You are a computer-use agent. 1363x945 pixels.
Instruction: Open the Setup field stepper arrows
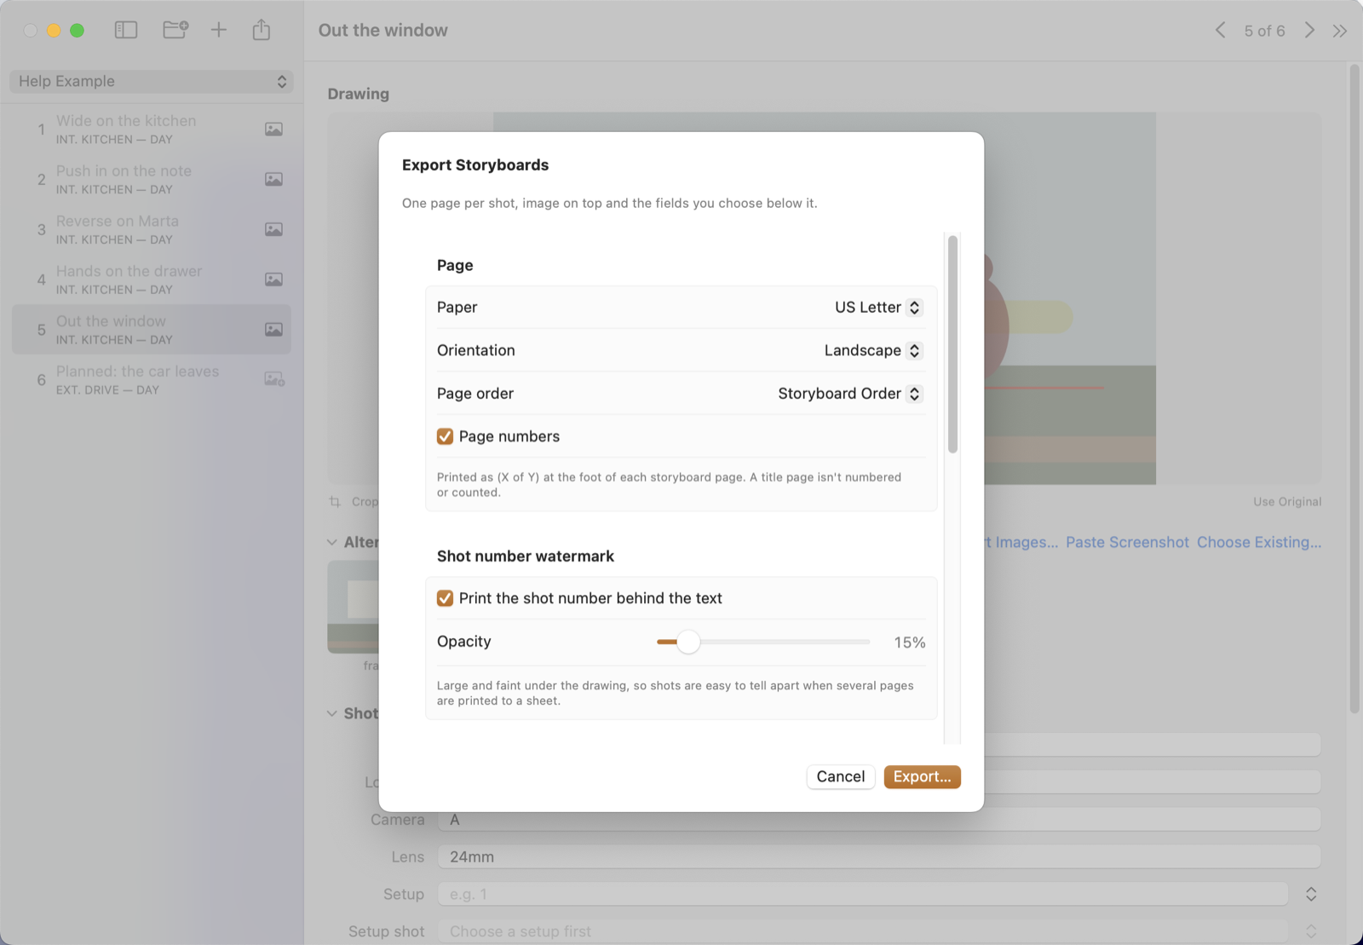click(1311, 894)
